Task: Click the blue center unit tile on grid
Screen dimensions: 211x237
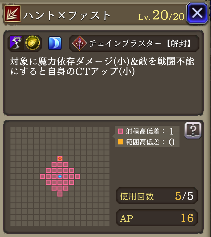Action: coord(60,176)
